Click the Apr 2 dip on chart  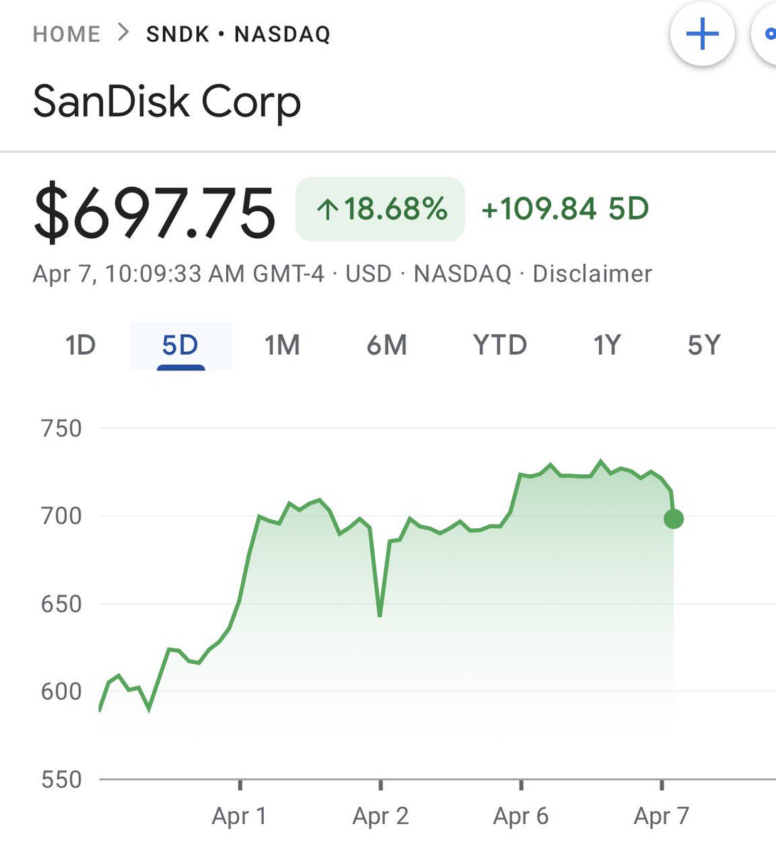point(380,615)
